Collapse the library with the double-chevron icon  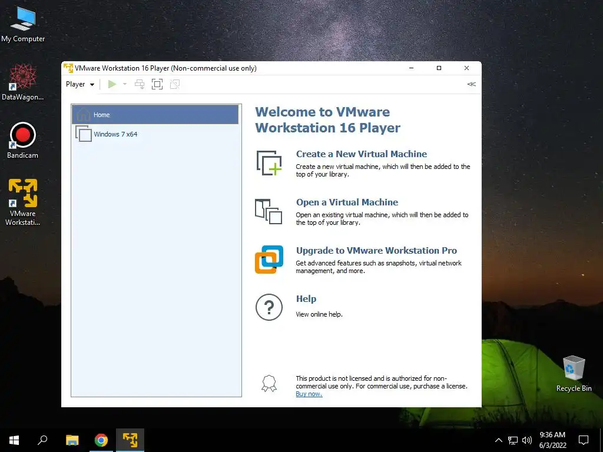point(472,84)
